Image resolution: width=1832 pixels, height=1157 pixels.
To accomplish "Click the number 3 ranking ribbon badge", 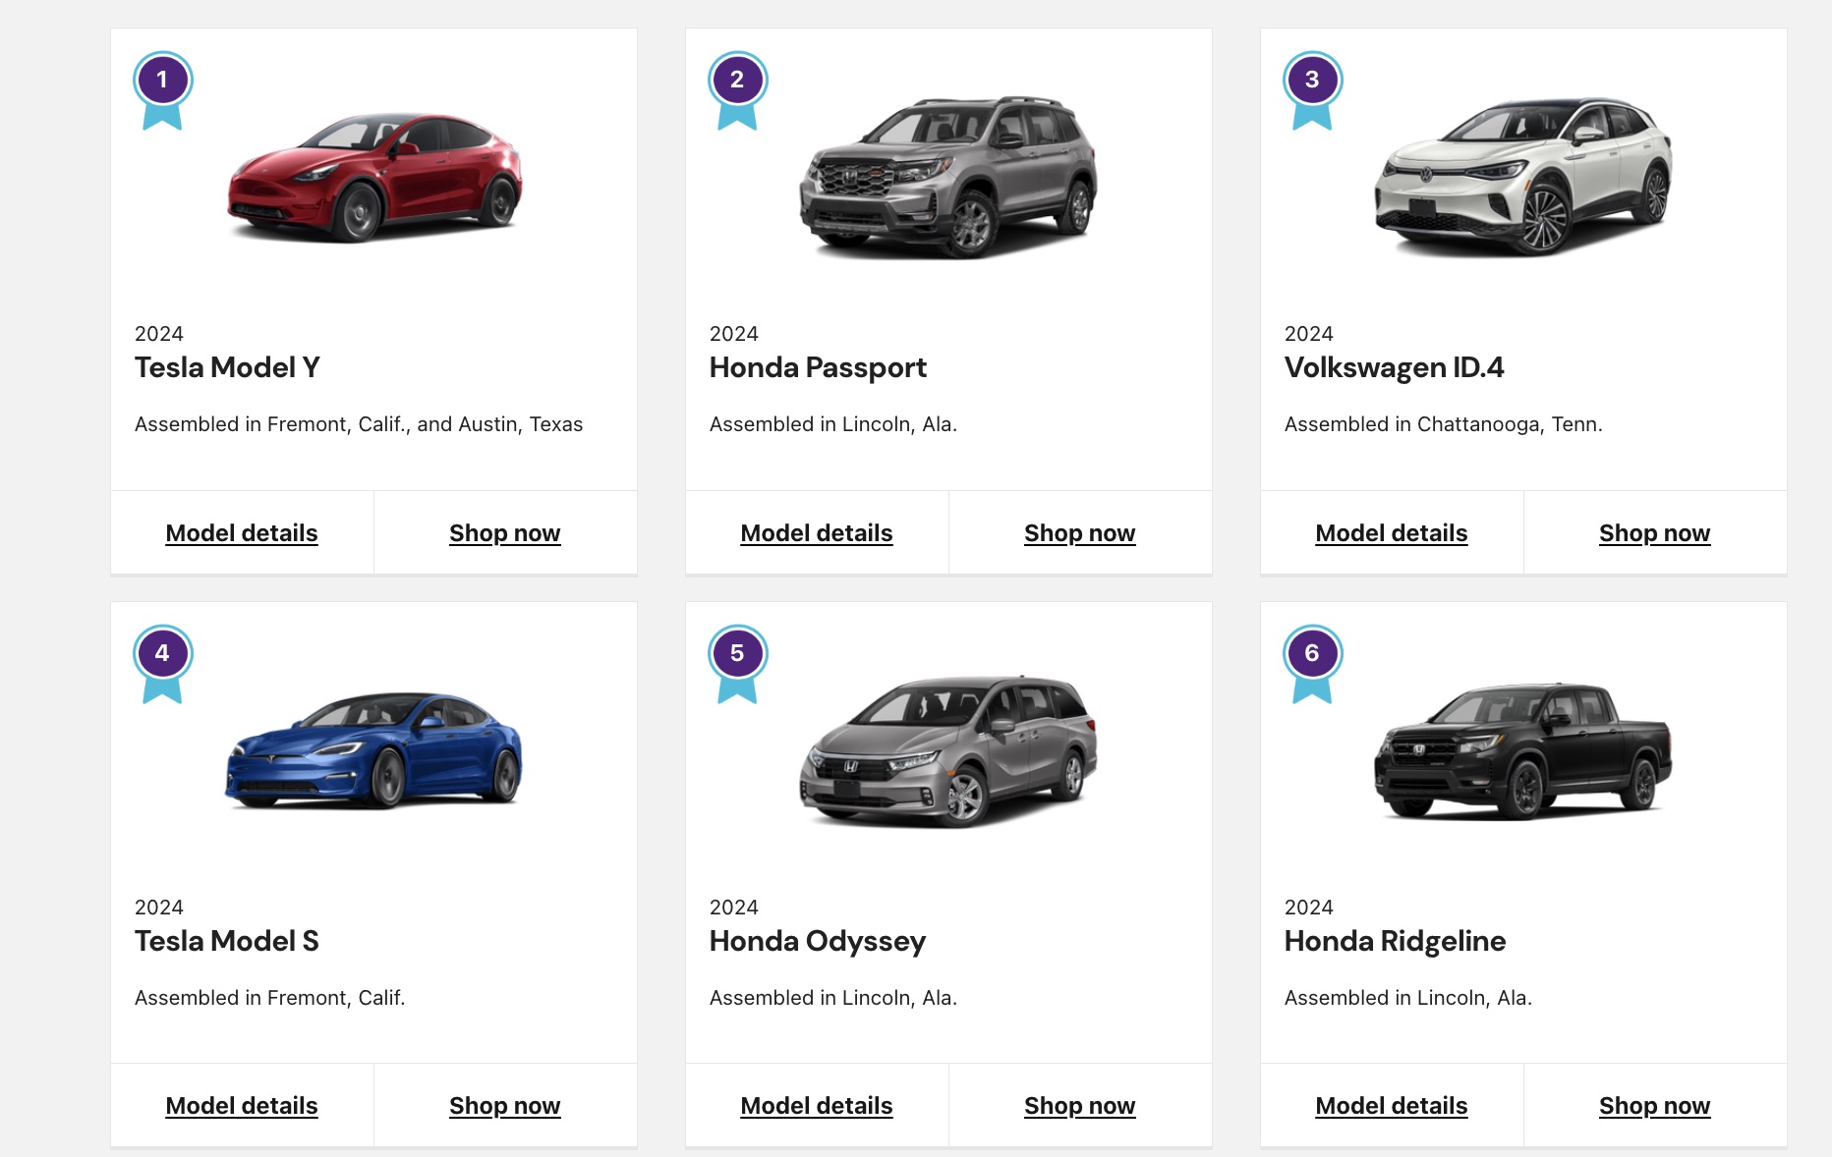I will tap(1312, 86).
